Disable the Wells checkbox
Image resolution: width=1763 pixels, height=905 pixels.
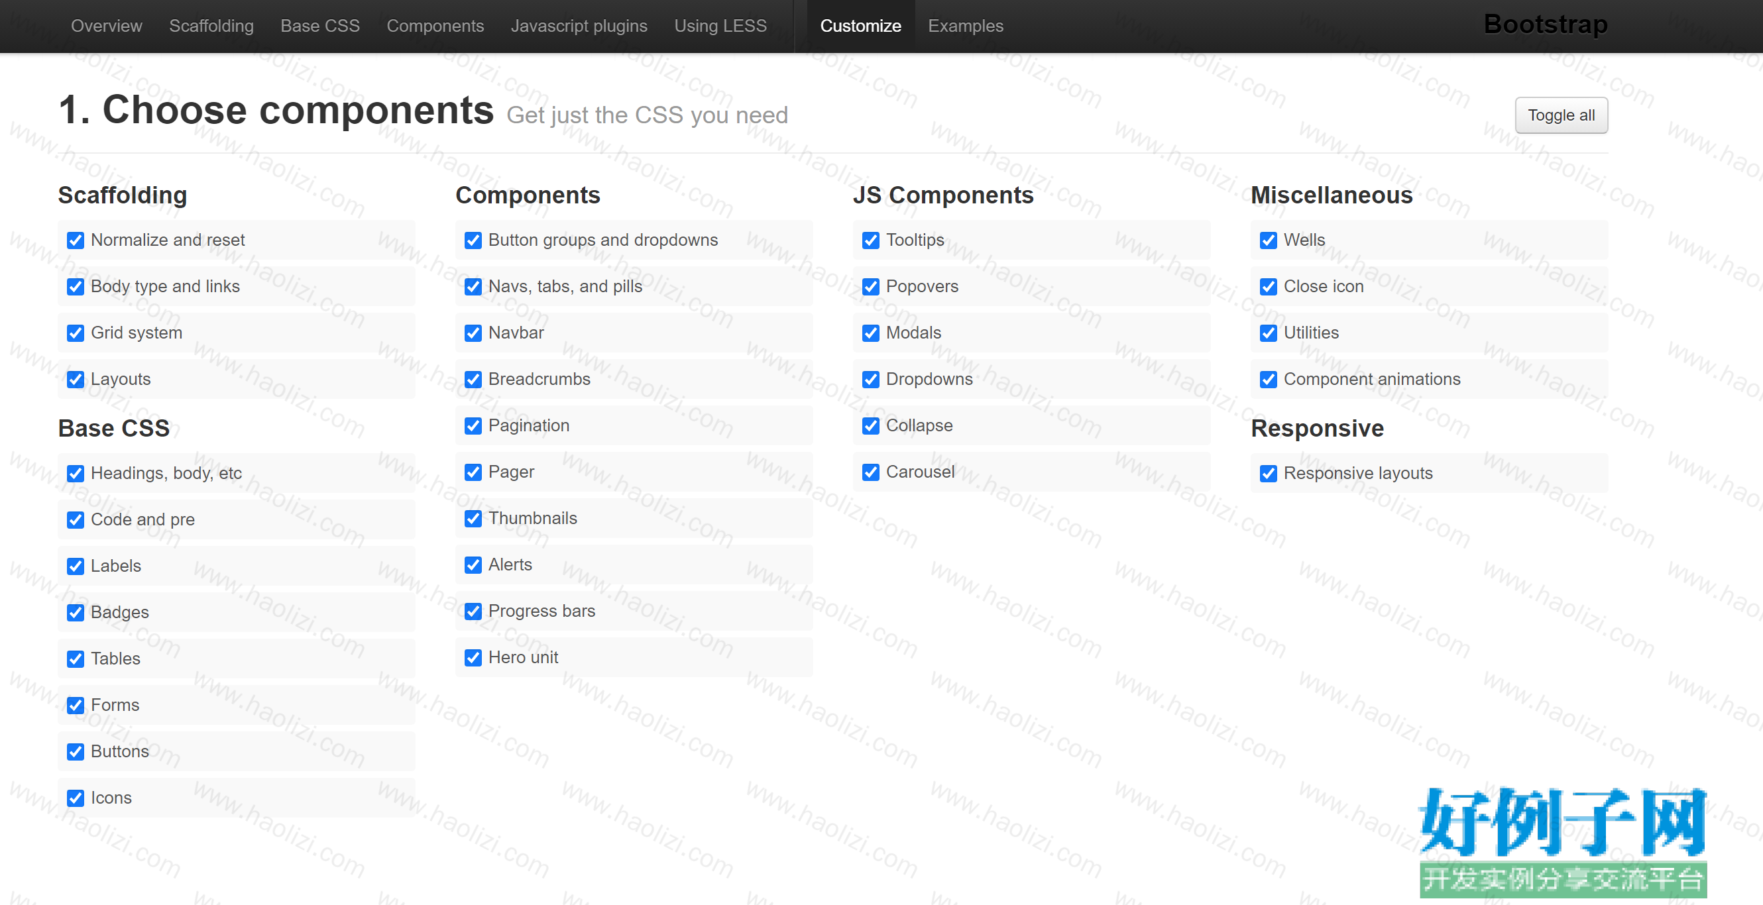coord(1268,240)
